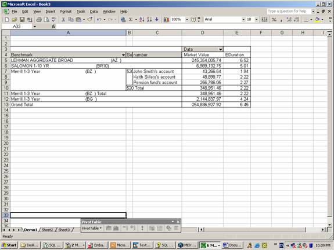Open the PivotTable menu dropdown in floating toolbar
This screenshot has width=334, height=250.
tap(92, 228)
